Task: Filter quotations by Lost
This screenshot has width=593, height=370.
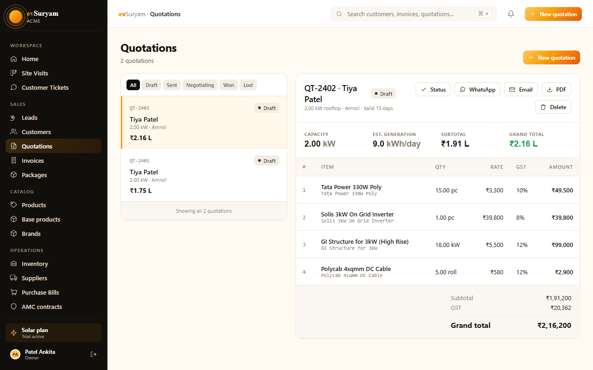Action: (x=248, y=85)
